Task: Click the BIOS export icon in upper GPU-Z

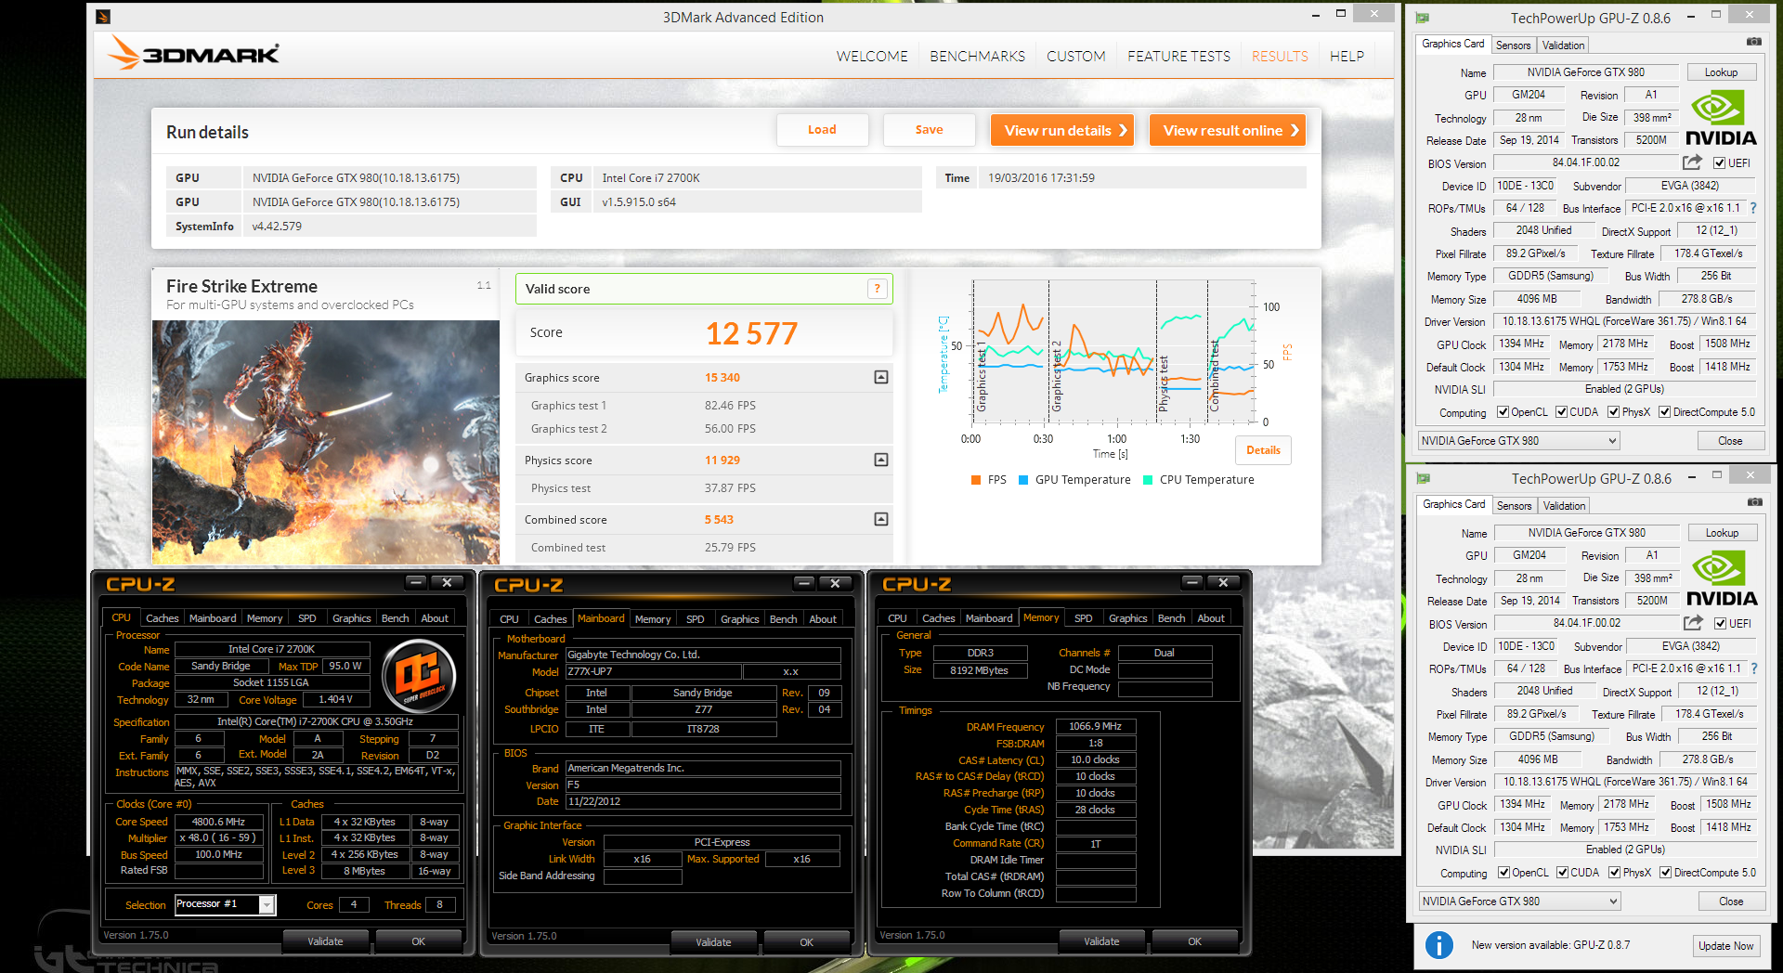Action: [x=1693, y=162]
